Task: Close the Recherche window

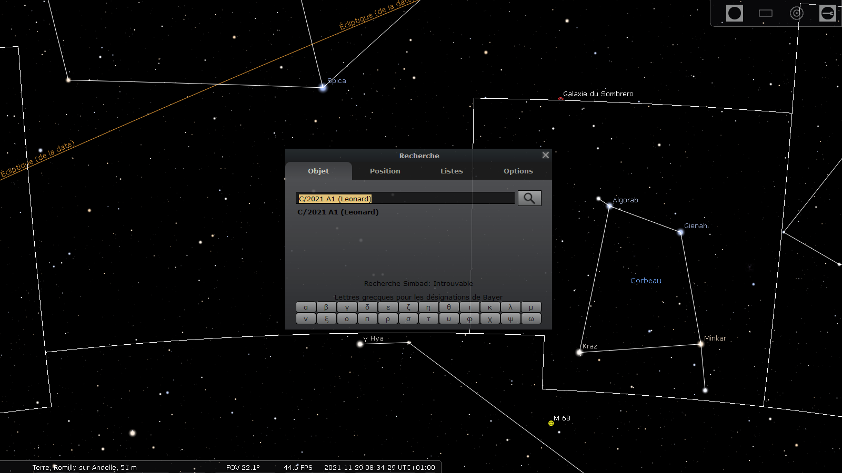Action: (545, 155)
